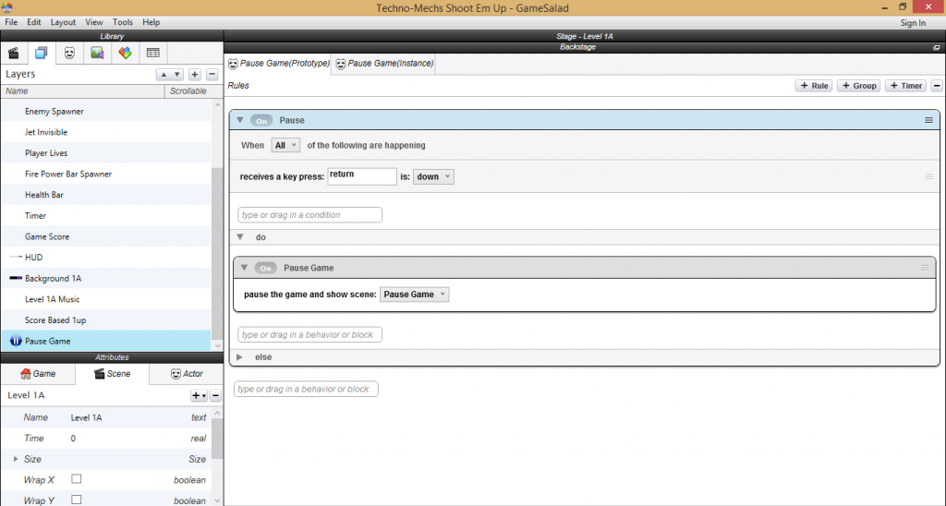Collapse the Pause rule triangle
Image resolution: width=946 pixels, height=506 pixels.
(240, 120)
